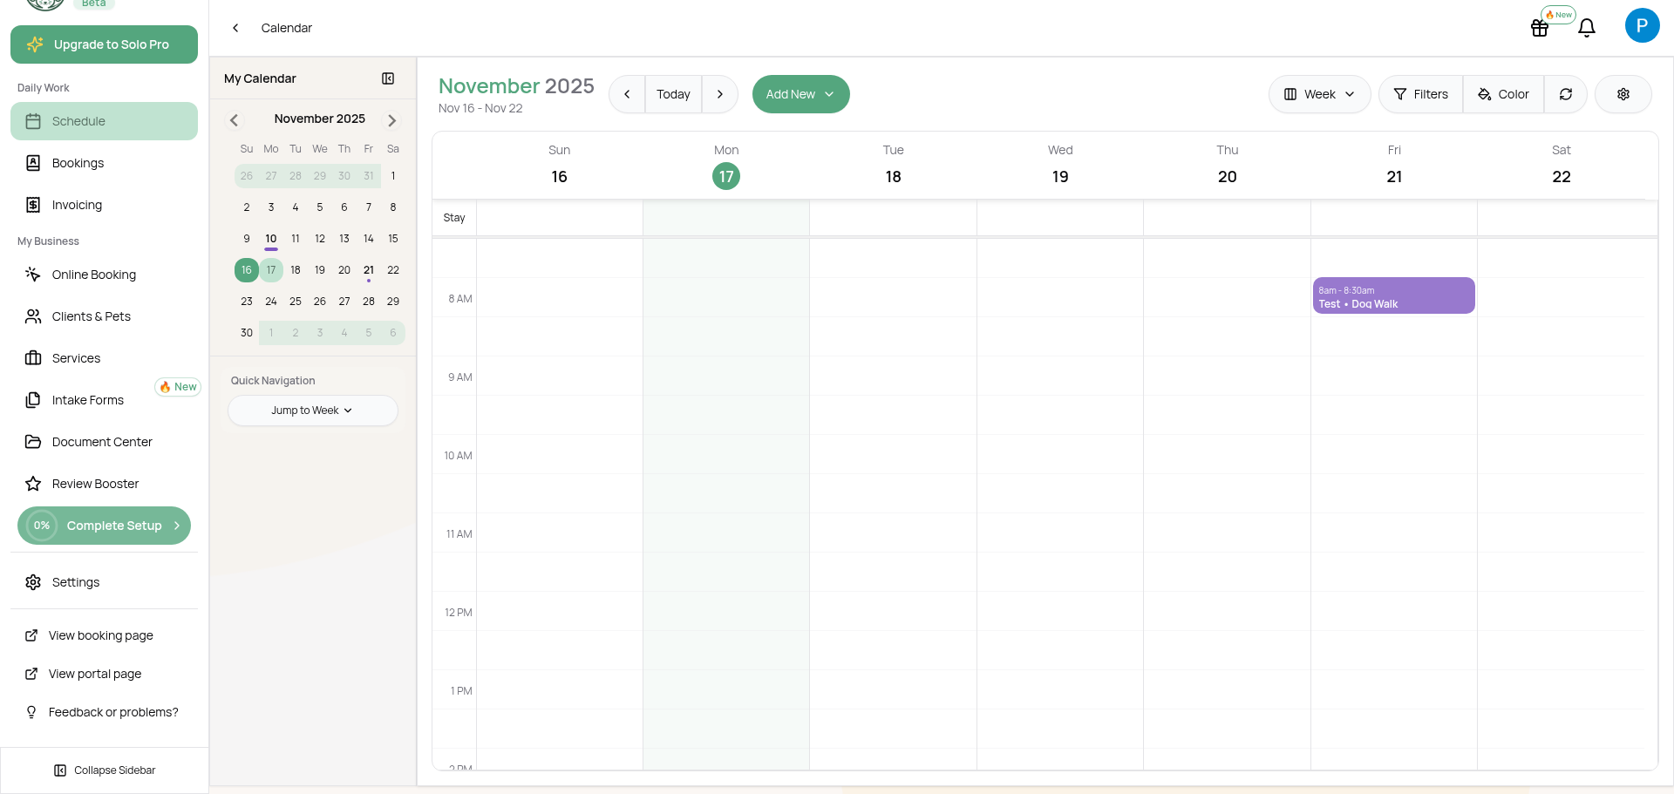This screenshot has height=794, width=1674.
Task: Collapse the My Calendar panel icon
Action: [x=388, y=78]
